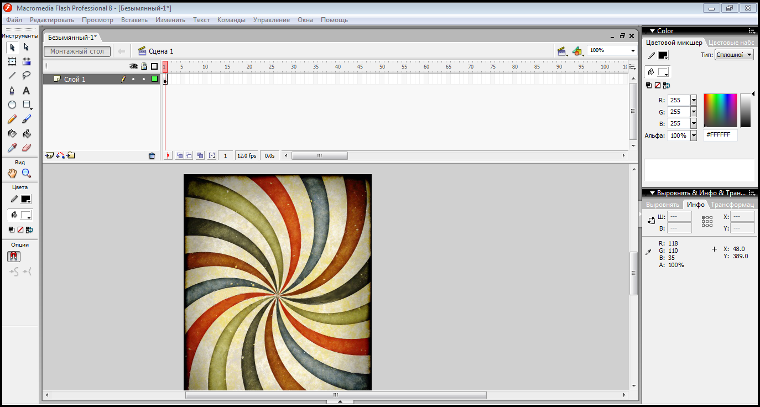Switch to Трансформация tab
The image size is (760, 407).
732,205
